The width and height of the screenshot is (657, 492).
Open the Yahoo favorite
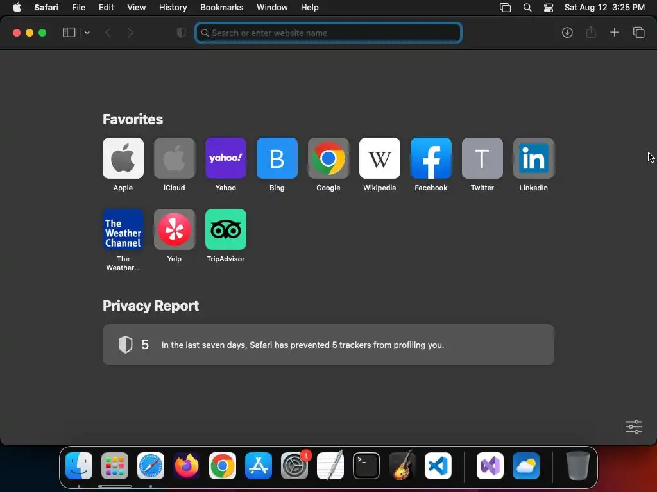point(226,158)
